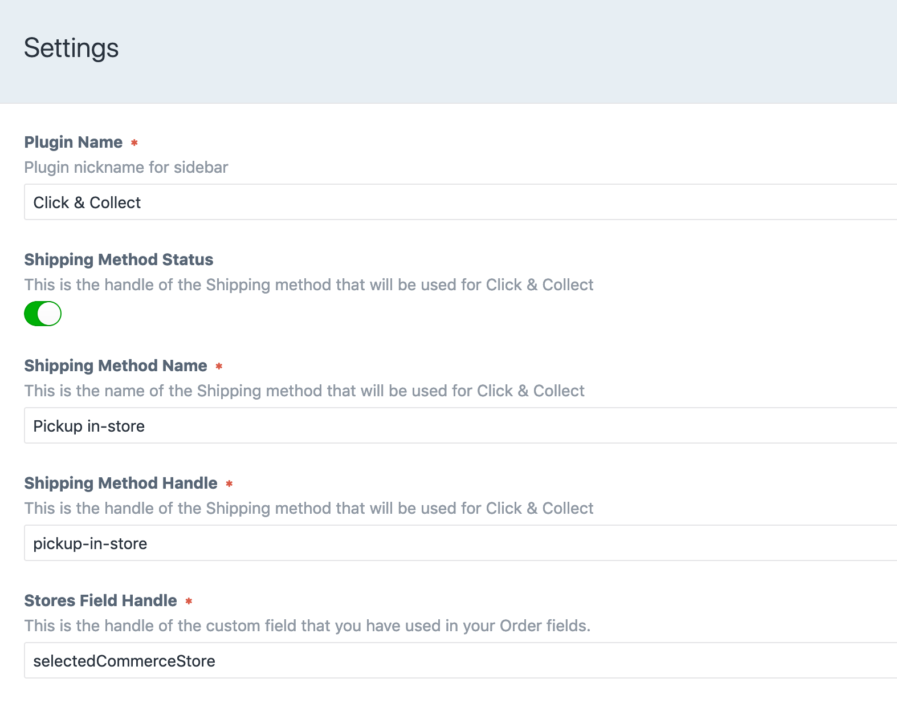Click the Shipping Method Name label
897x723 pixels.
(116, 365)
